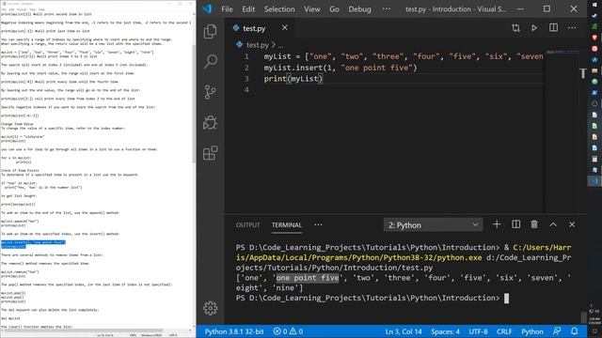The image size is (602, 338).
Task: Open the Edit menu
Action: pyautogui.click(x=248, y=9)
